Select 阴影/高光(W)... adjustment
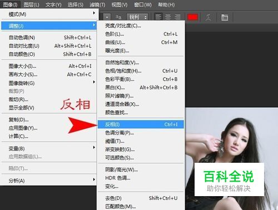278x210 pixels. coord(141,169)
